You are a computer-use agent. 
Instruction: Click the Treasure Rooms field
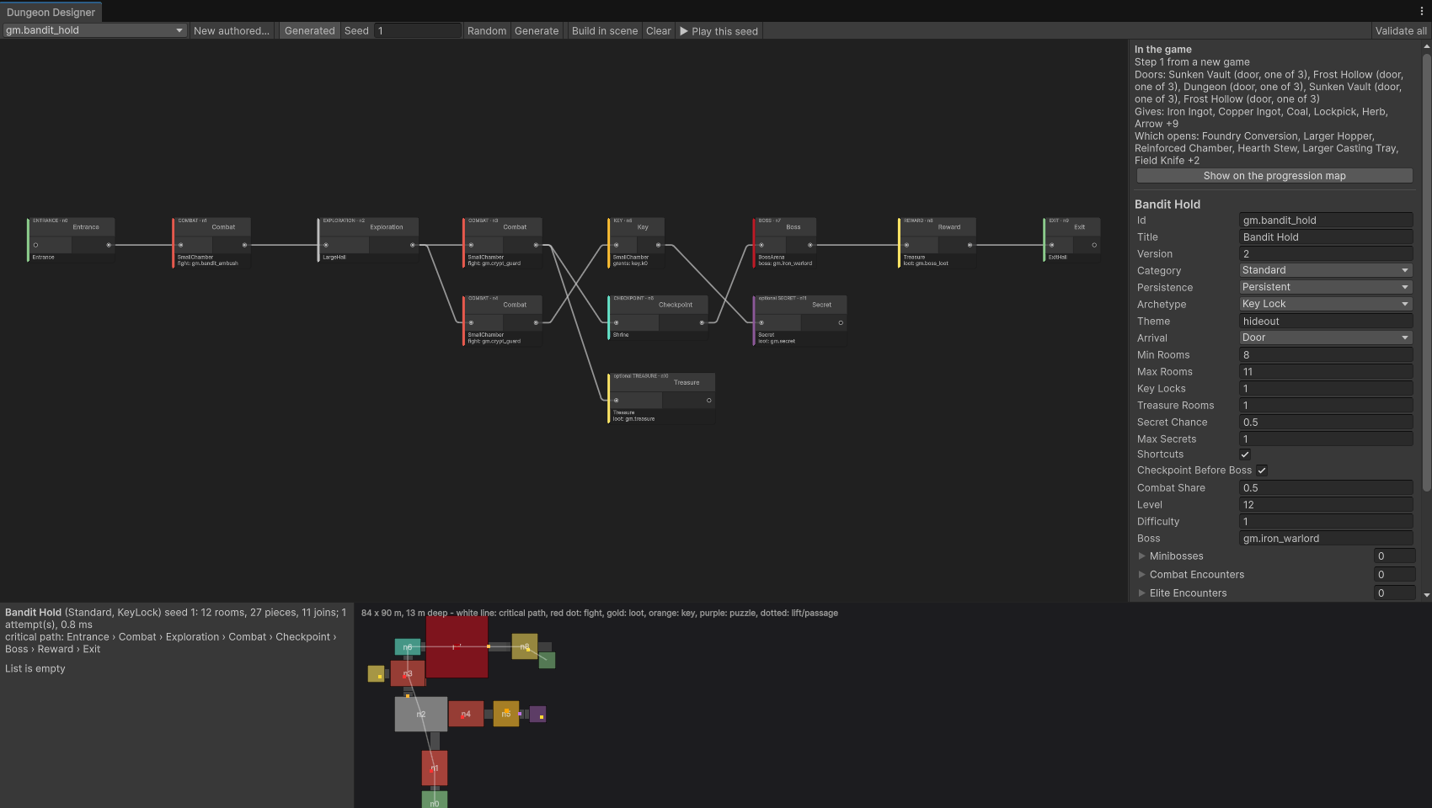1326,406
